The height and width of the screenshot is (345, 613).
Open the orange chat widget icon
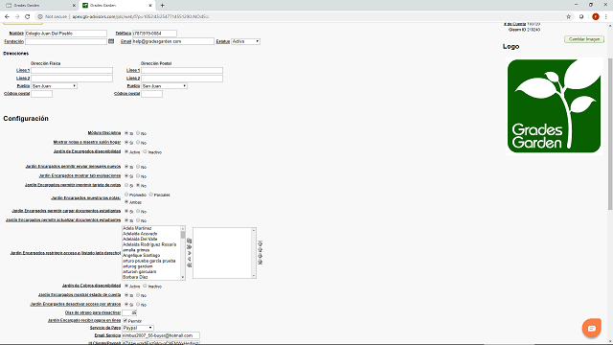pyautogui.click(x=592, y=328)
